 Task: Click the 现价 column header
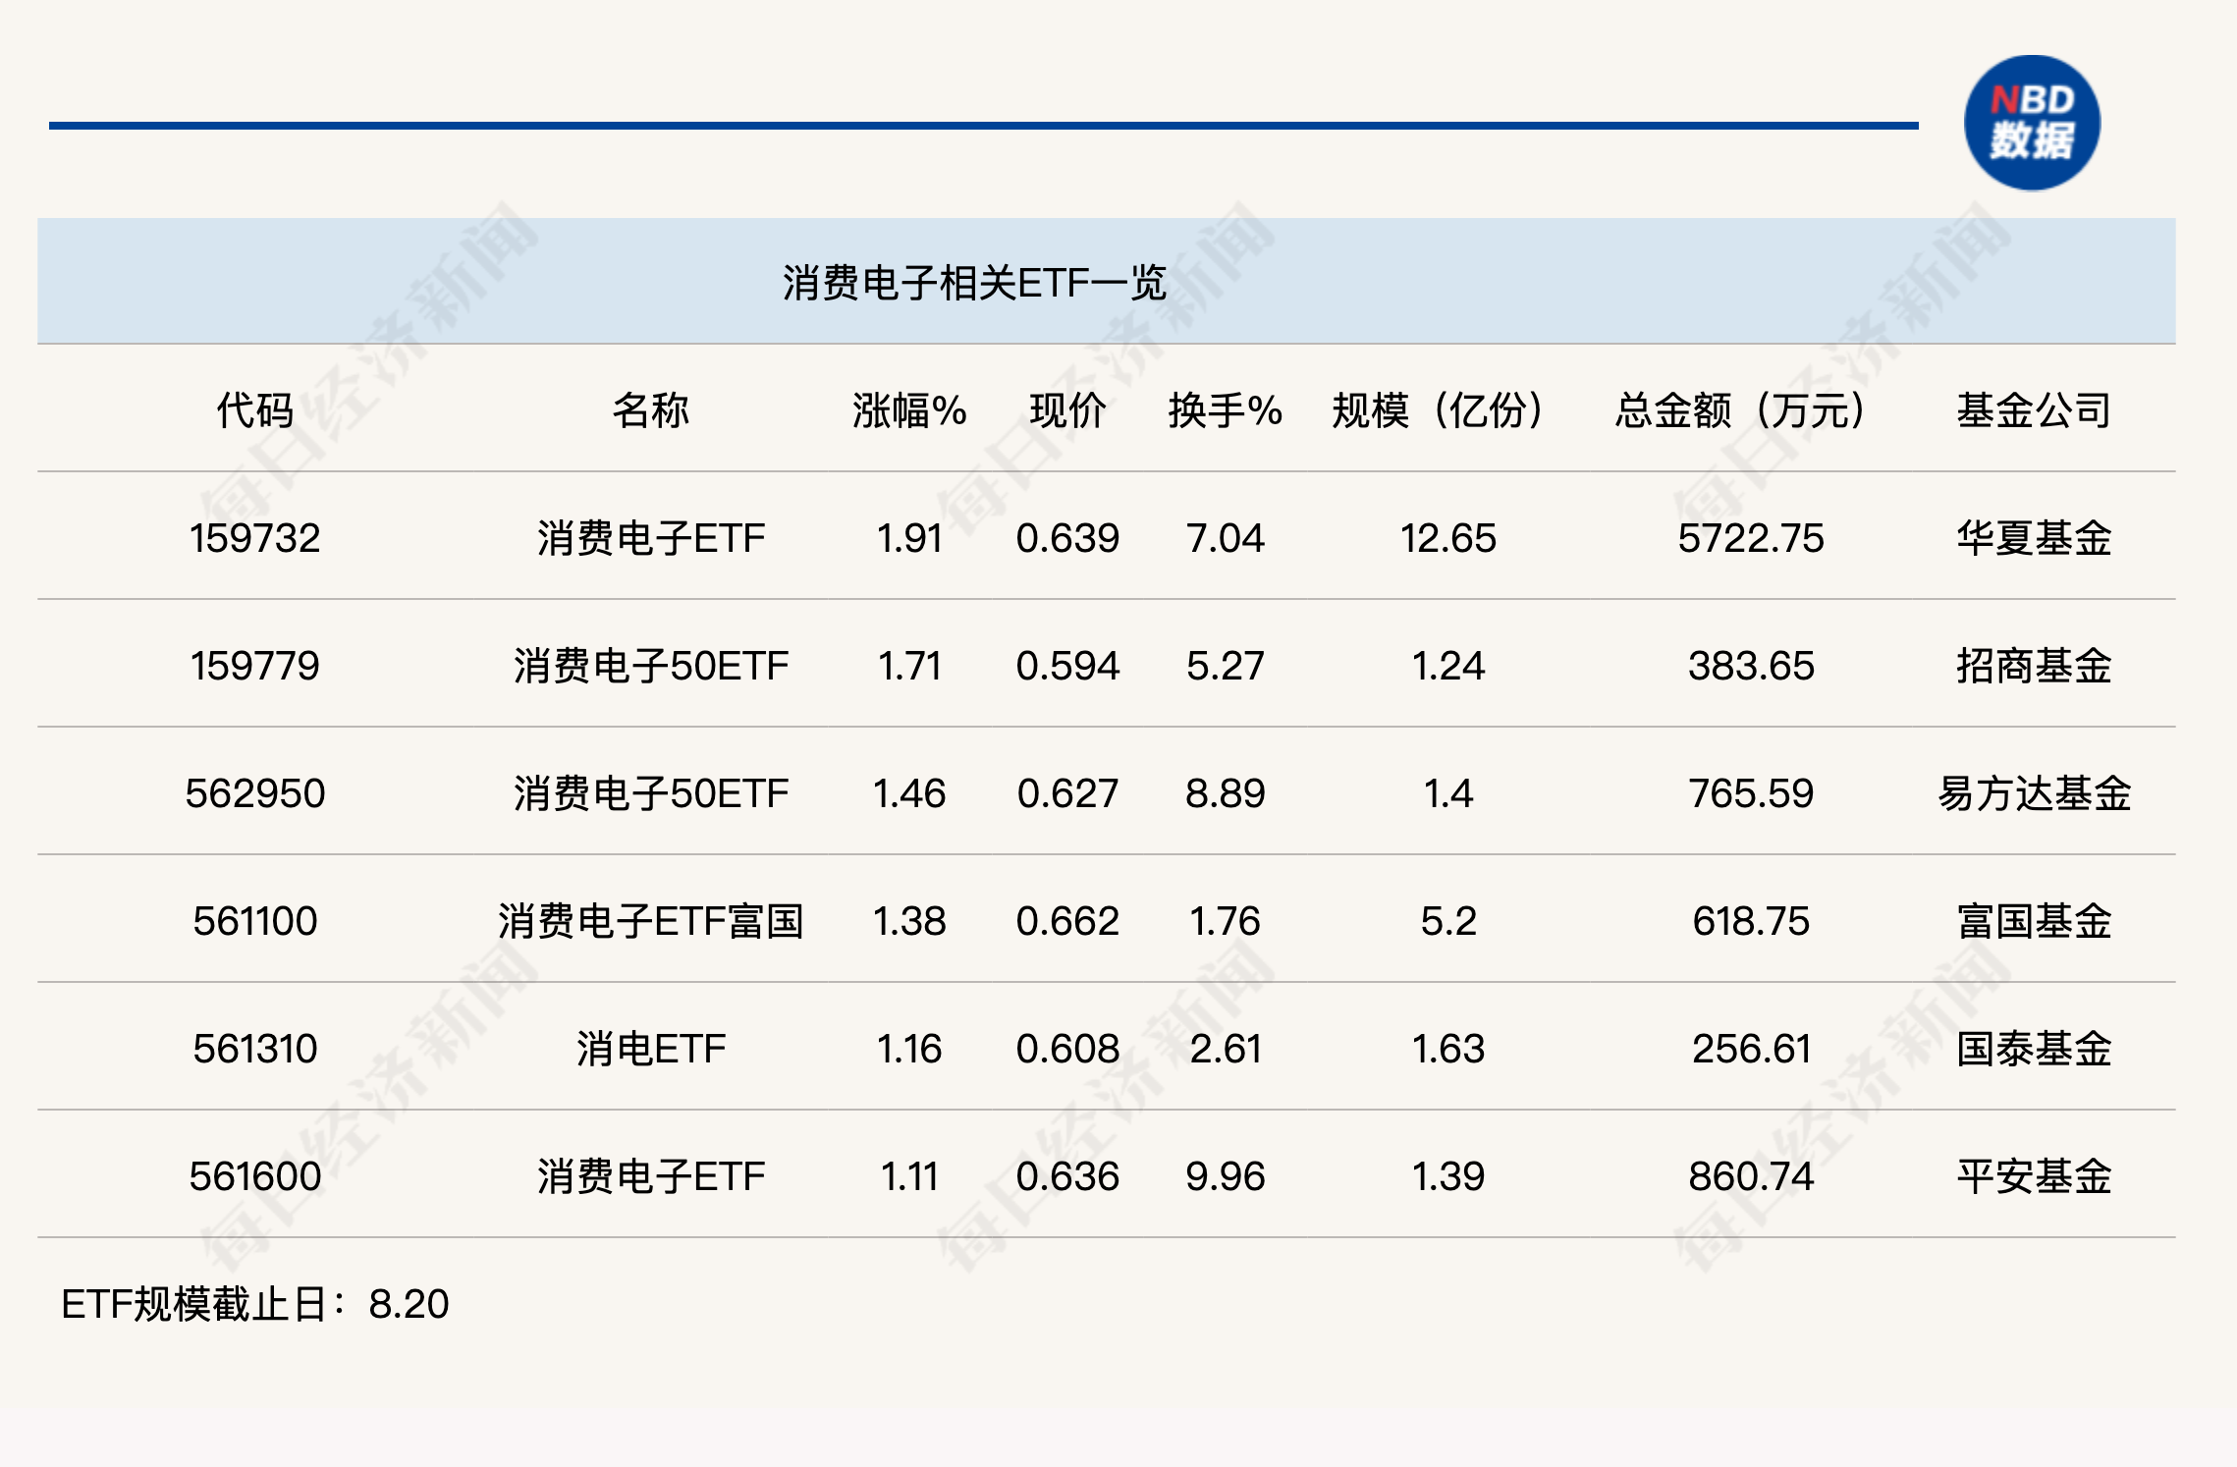pyautogui.click(x=1068, y=410)
